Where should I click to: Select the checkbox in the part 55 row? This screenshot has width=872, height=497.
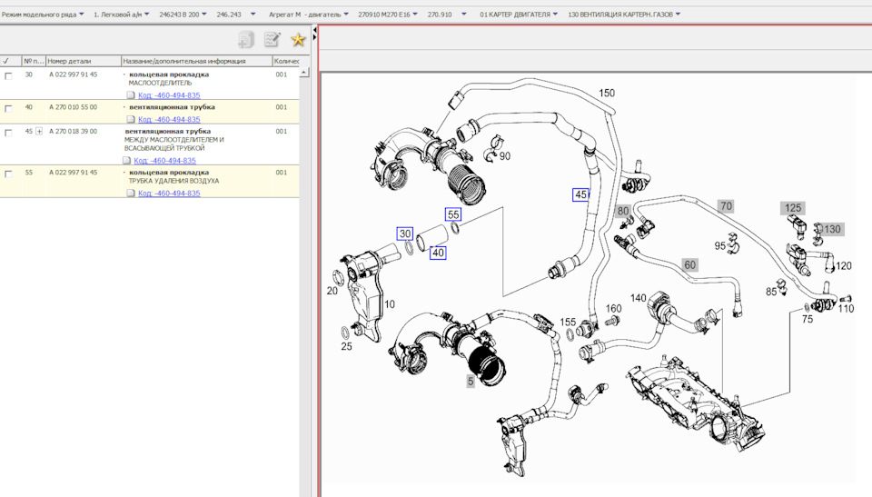click(x=8, y=173)
